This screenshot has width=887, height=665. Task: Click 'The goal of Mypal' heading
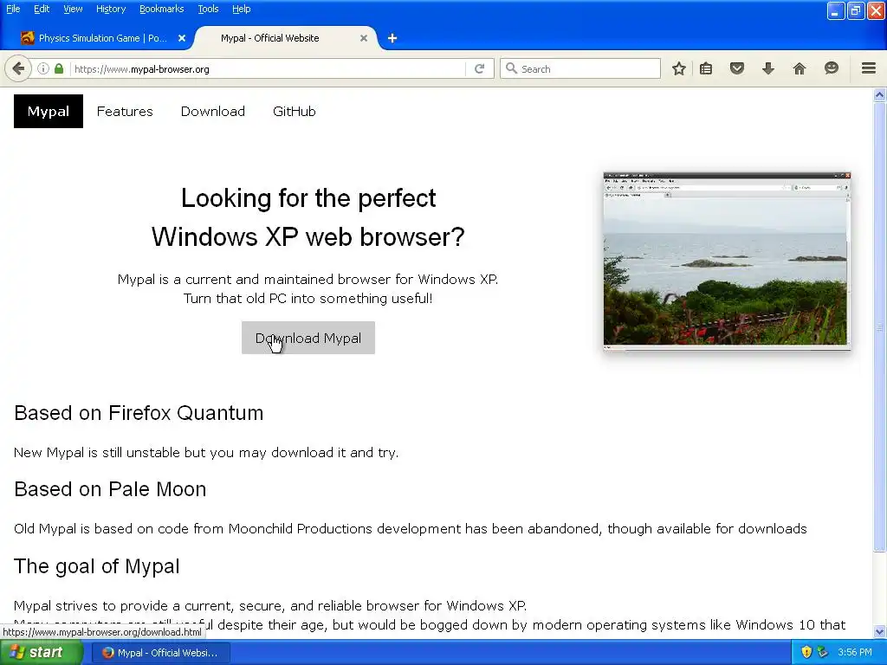point(97,566)
